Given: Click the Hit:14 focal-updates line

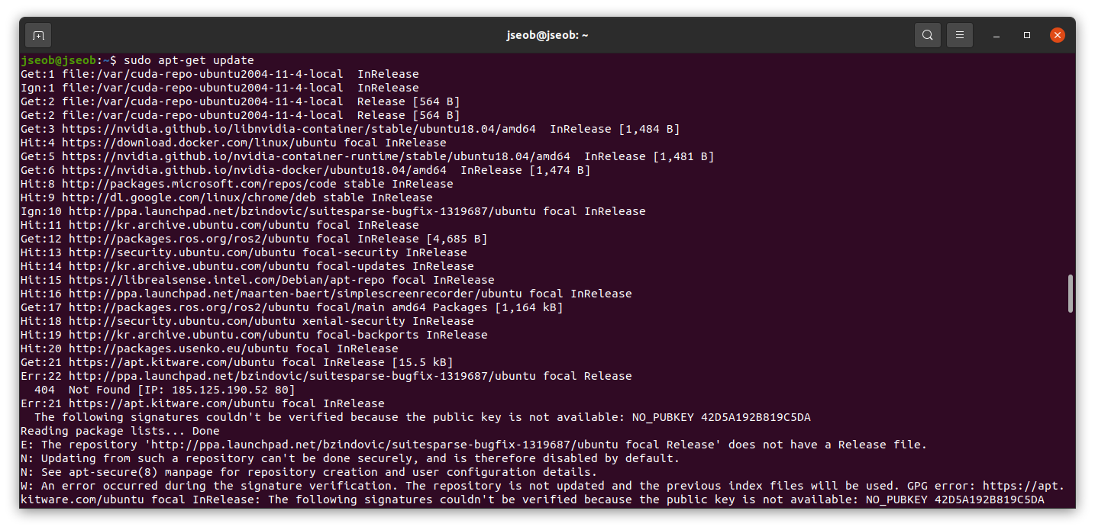Looking at the screenshot, I should [247, 266].
